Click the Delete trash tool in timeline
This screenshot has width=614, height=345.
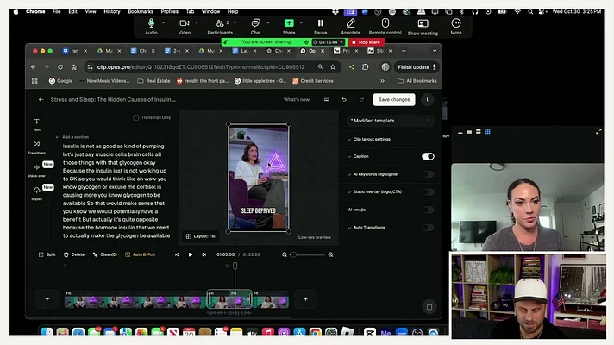(74, 254)
